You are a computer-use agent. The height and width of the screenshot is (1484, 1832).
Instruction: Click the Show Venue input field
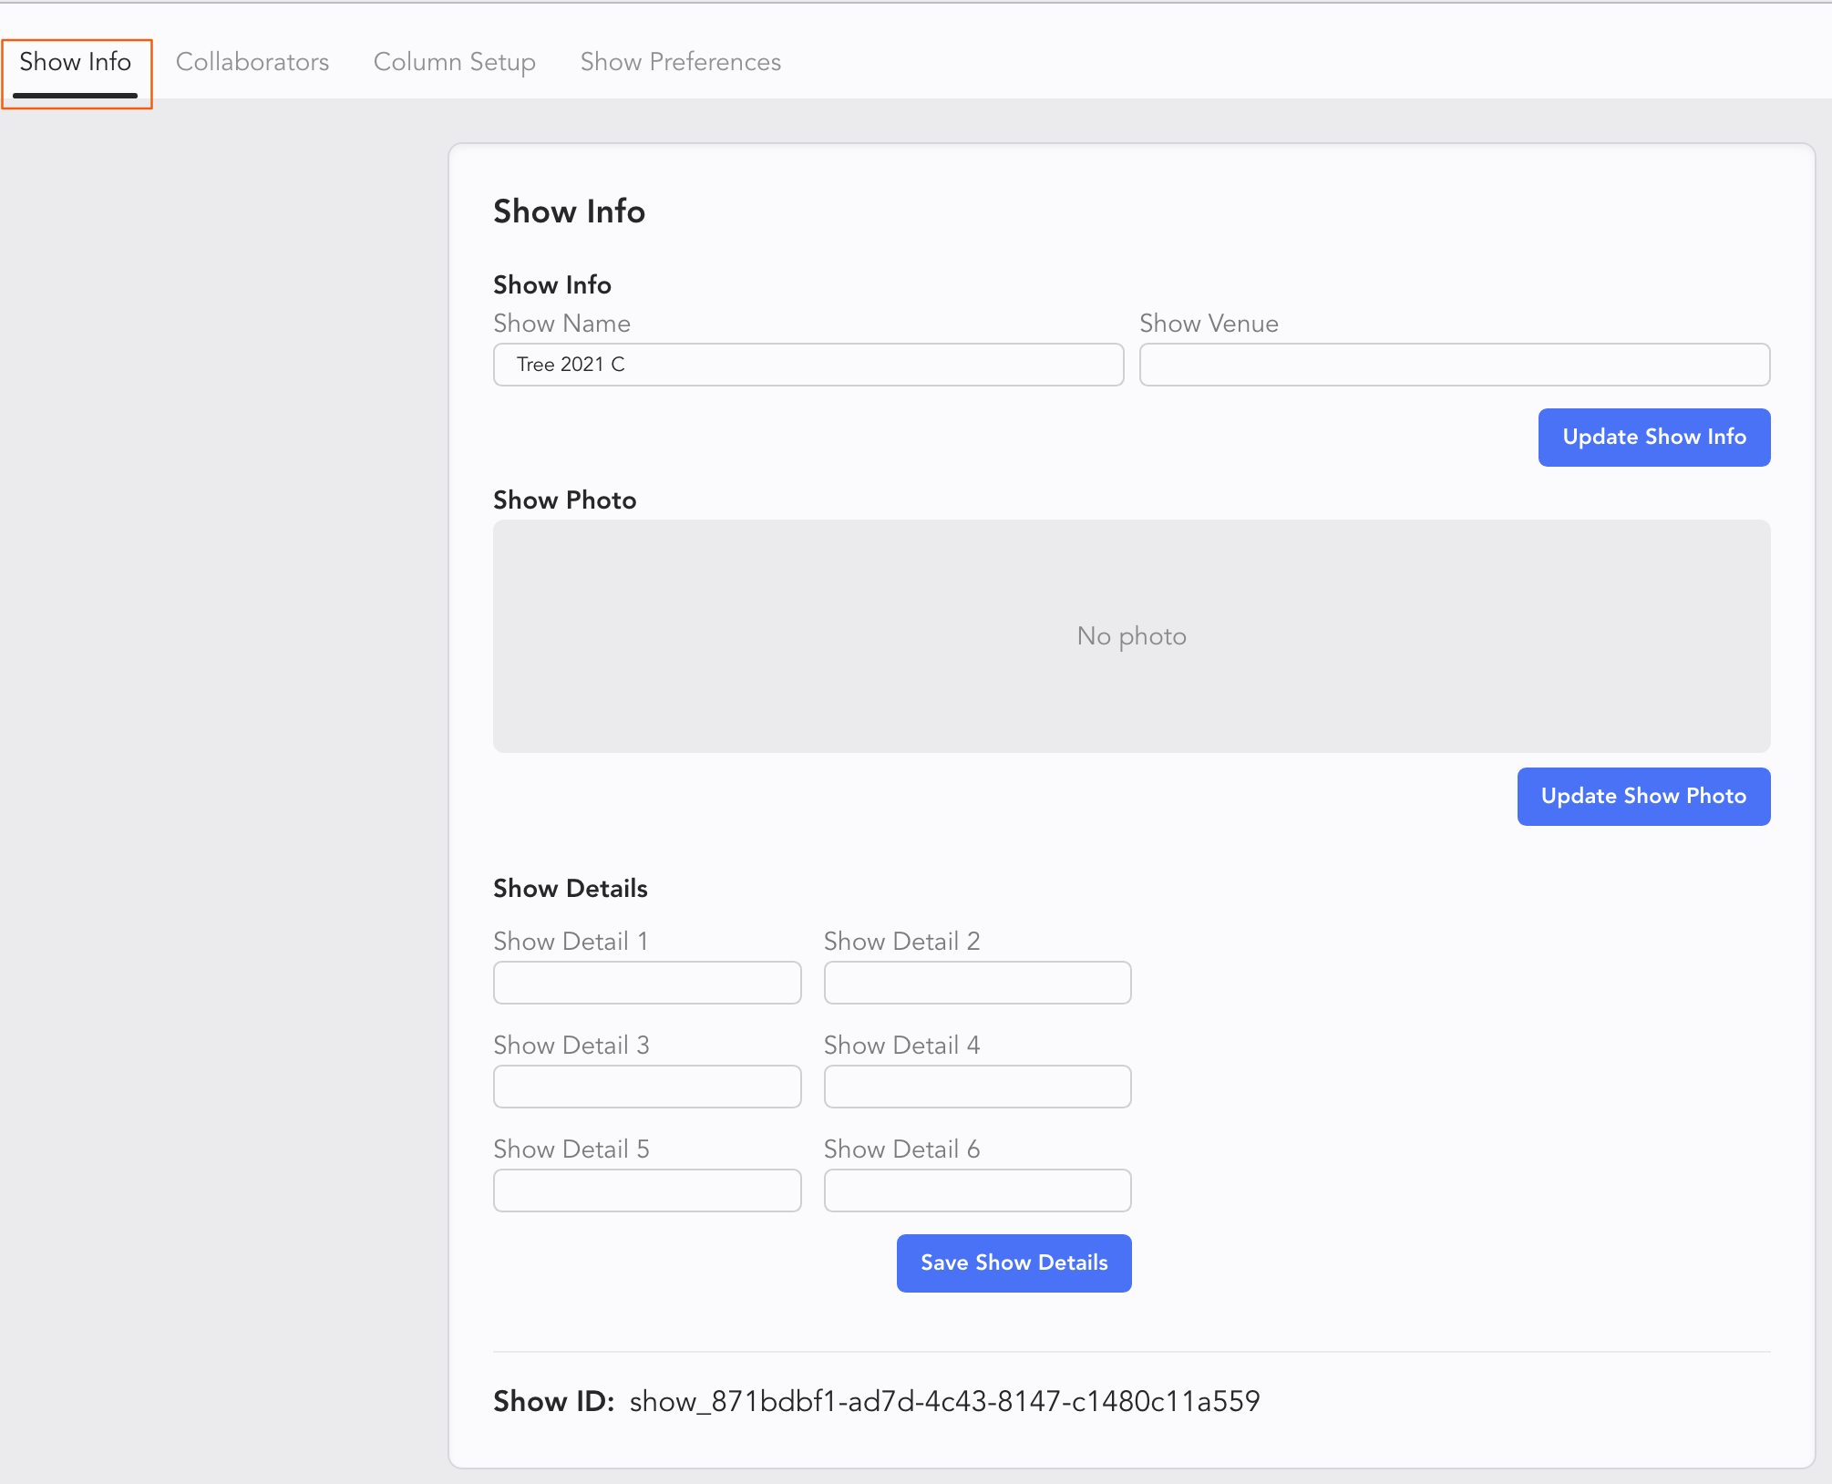(1454, 365)
